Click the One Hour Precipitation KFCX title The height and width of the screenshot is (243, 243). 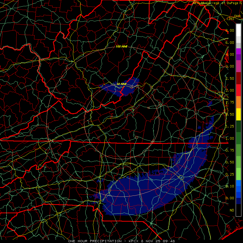tap(122, 241)
